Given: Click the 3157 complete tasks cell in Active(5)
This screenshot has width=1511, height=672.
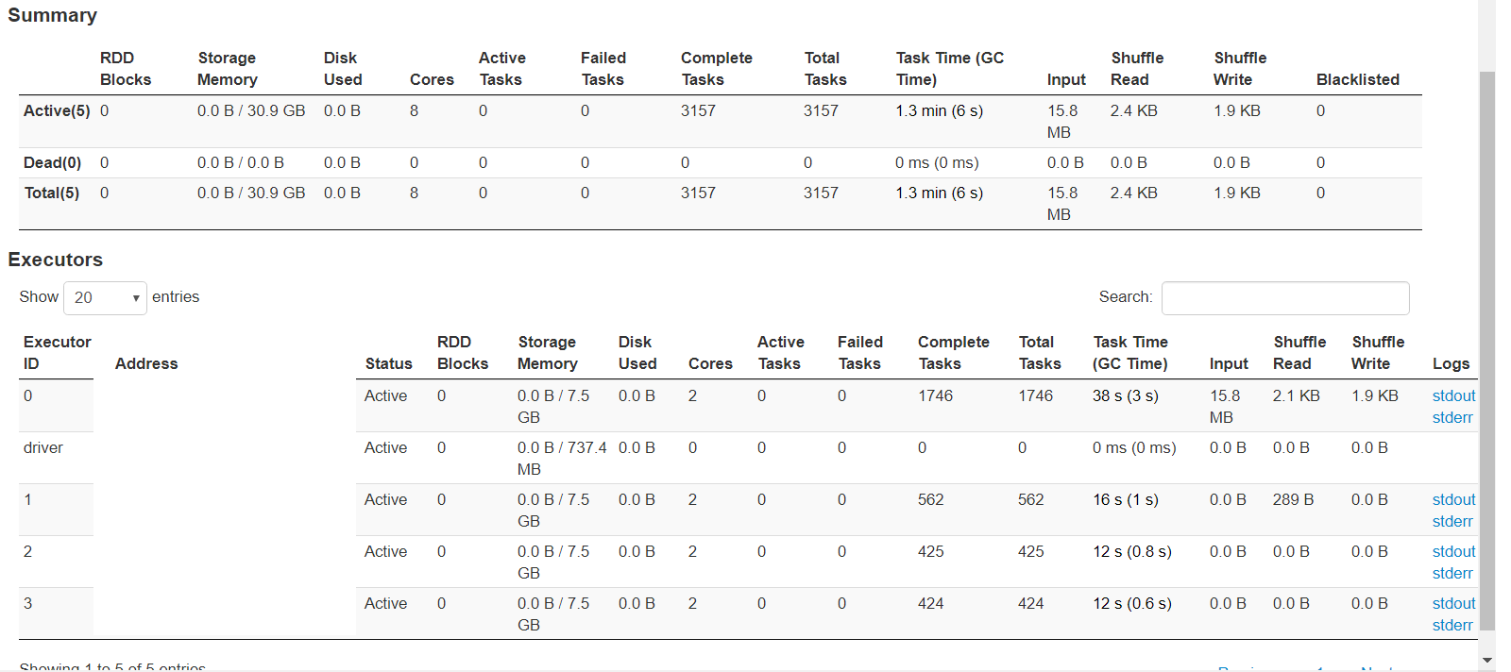Looking at the screenshot, I should pos(698,110).
